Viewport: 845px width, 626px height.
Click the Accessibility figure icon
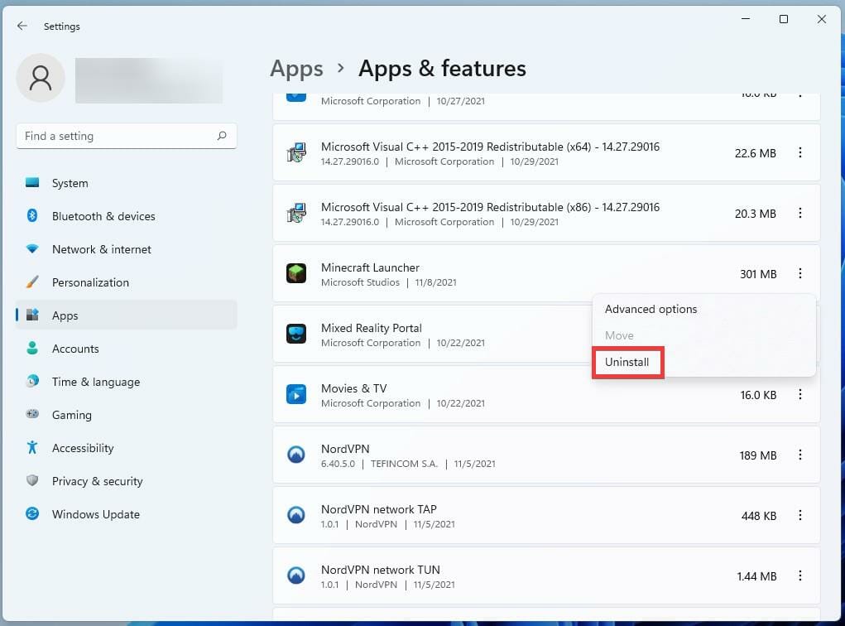pyautogui.click(x=32, y=447)
